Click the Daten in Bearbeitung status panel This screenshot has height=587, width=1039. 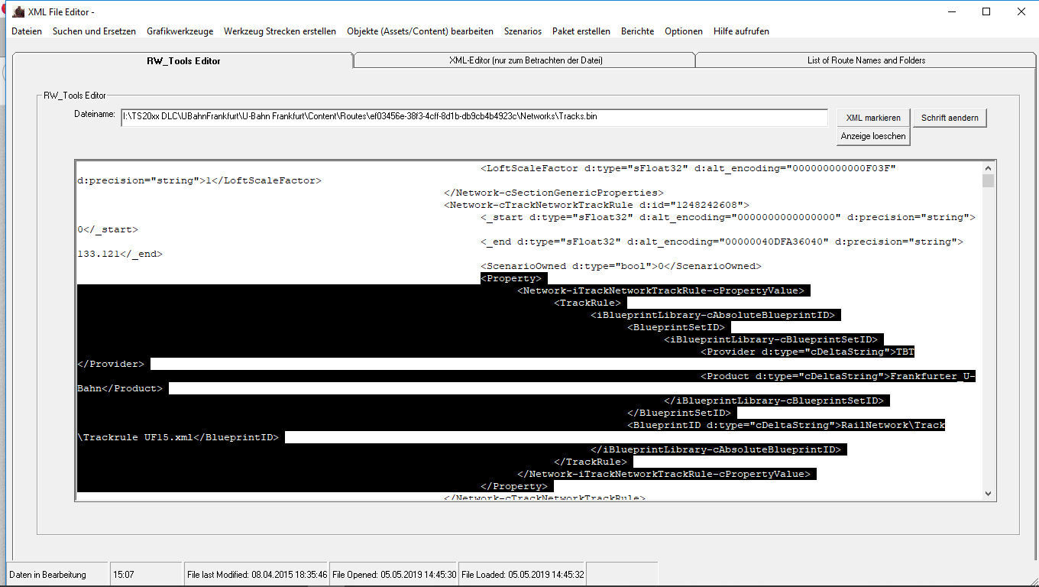coord(58,574)
